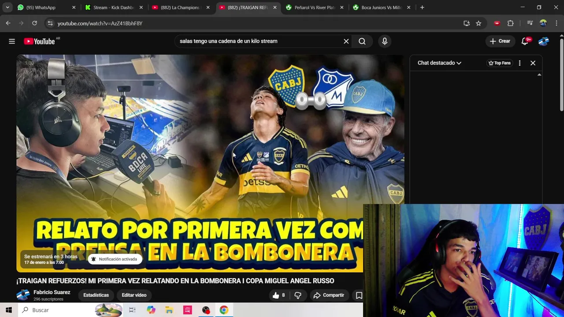The image size is (564, 317).
Task: Open the tab search dropdown arrow
Action: pyautogui.click(x=7, y=7)
